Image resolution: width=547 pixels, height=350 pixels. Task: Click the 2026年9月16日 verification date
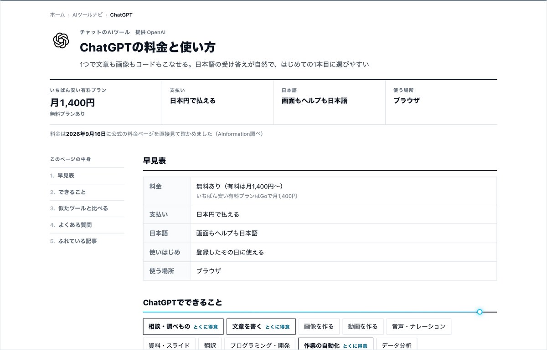click(x=86, y=134)
